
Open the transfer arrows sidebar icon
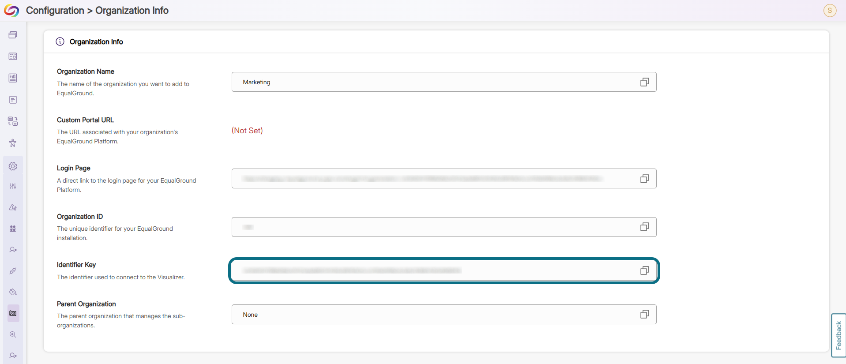tap(13, 121)
